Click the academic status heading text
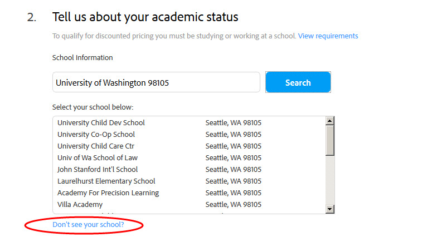Screen dimensions: 442x237 click(145, 17)
